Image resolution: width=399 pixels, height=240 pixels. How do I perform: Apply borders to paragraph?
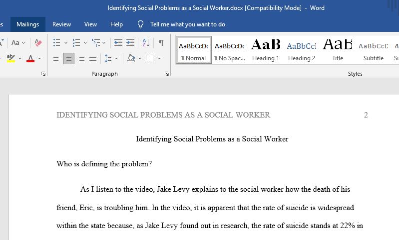pos(150,58)
